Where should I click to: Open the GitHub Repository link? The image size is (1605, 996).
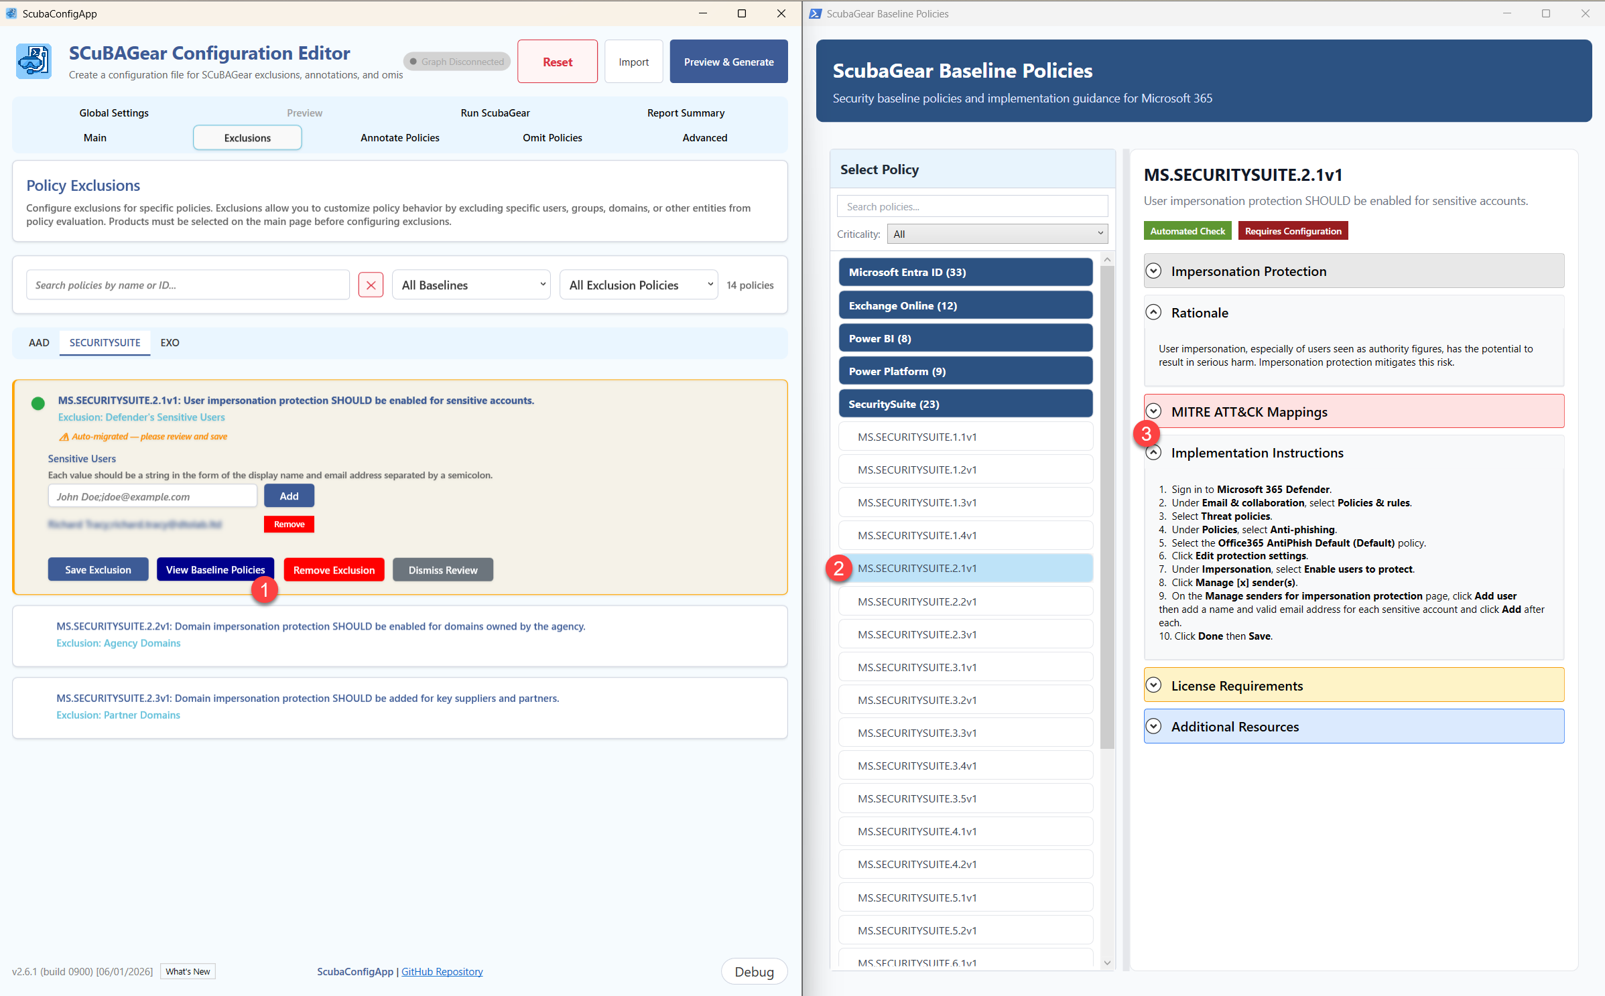click(442, 971)
